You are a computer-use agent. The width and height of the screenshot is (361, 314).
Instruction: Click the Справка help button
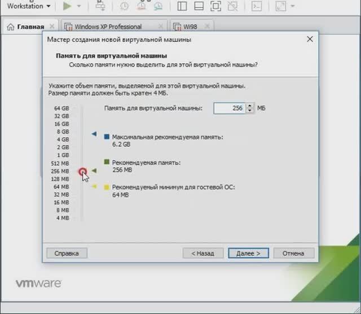[67, 254]
